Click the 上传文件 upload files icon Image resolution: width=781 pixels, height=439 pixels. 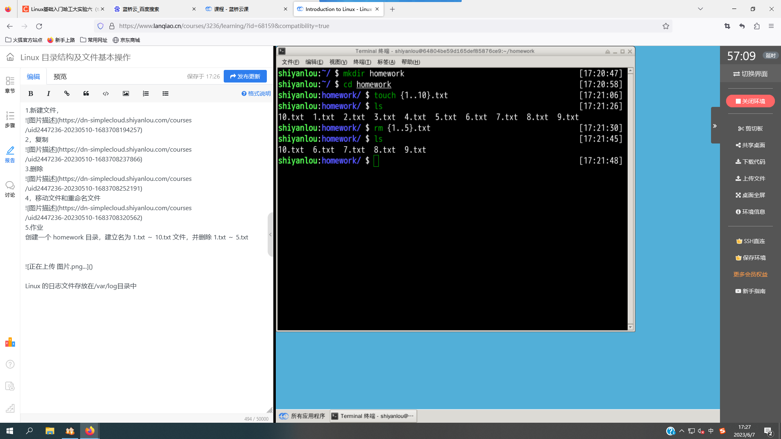[x=750, y=178]
